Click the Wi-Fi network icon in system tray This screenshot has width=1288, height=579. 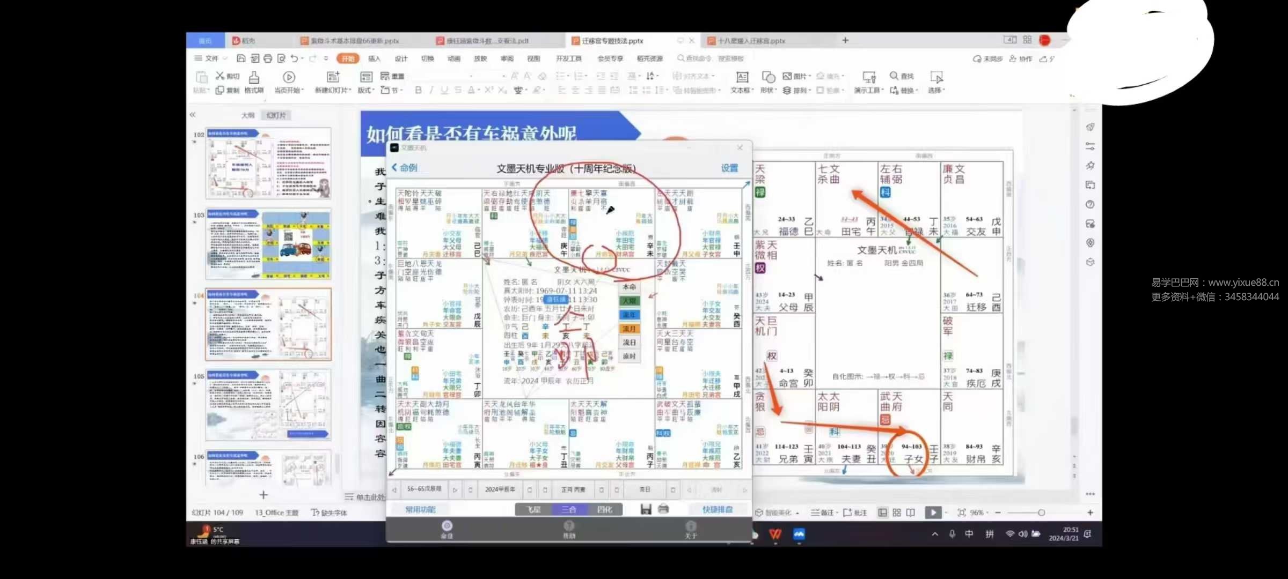point(1010,534)
